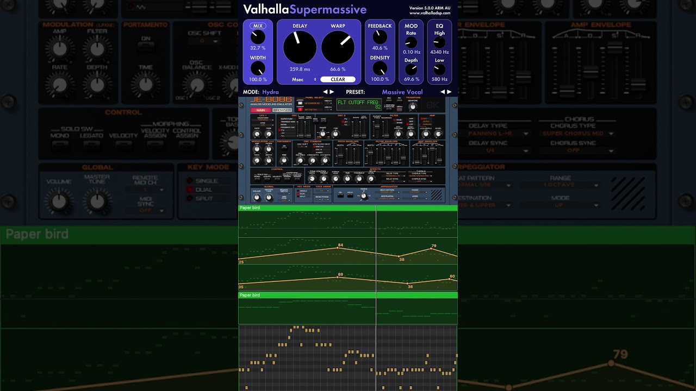Image resolution: width=696 pixels, height=391 pixels.
Task: Go to next preset arrow
Action: coord(449,92)
